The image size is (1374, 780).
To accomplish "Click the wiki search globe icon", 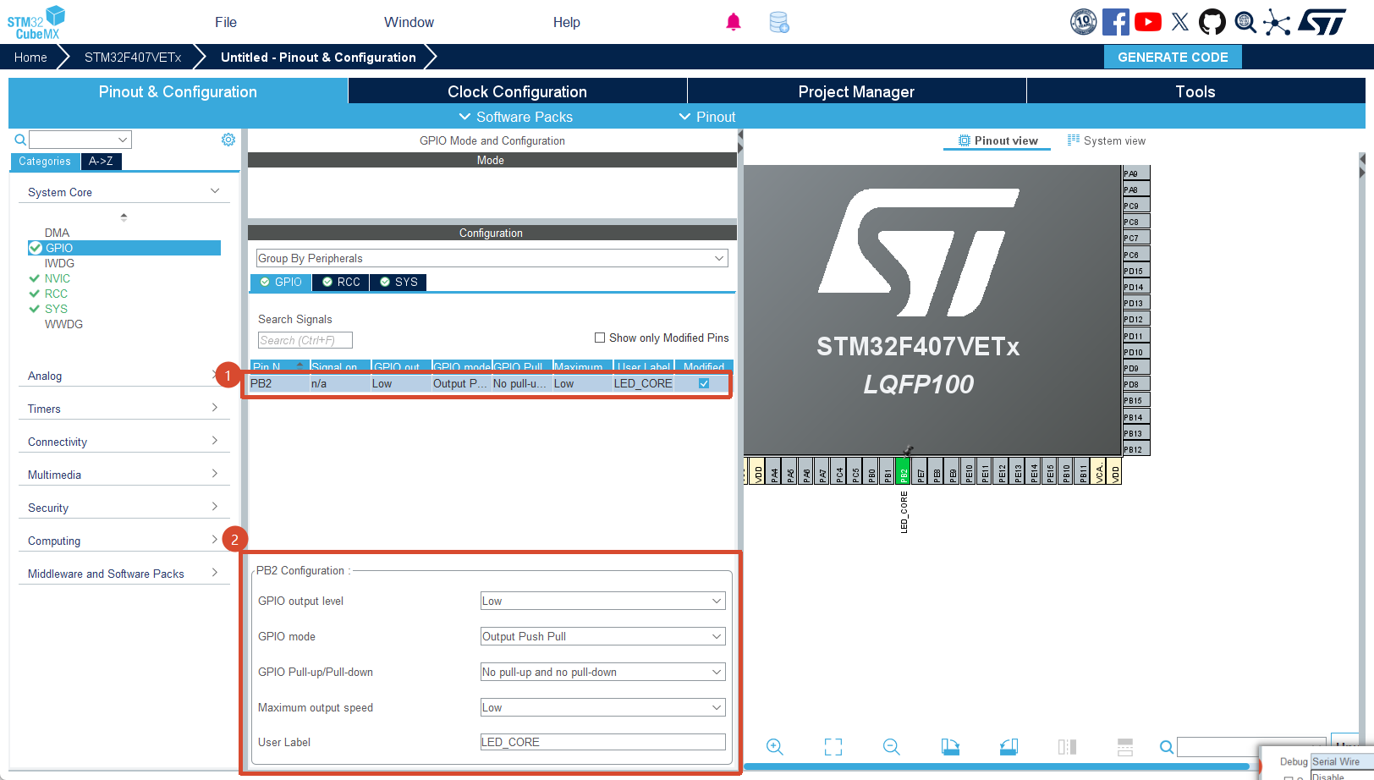I will coord(1245,22).
